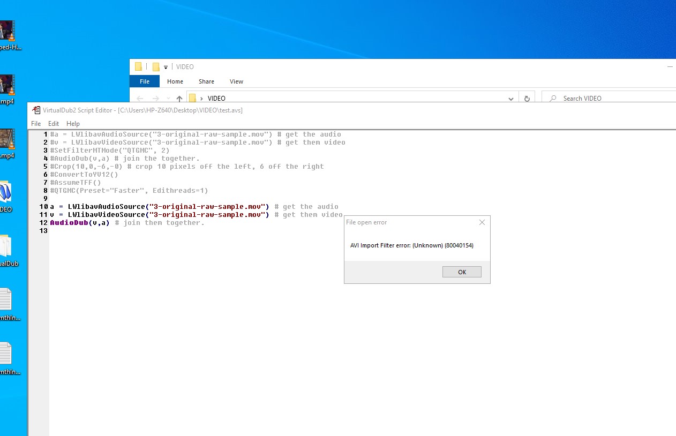Click line 10 LWlibavAudioSource code
676x436 pixels.
tap(159, 207)
